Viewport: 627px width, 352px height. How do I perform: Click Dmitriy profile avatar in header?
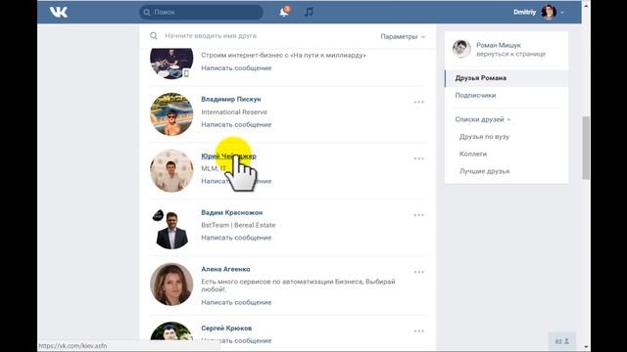click(x=549, y=12)
